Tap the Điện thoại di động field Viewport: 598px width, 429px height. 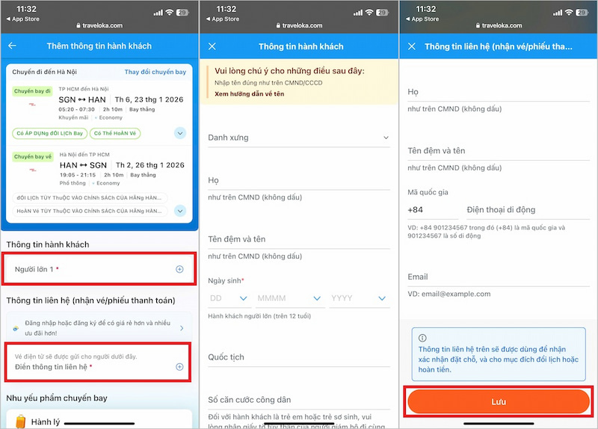[528, 210]
